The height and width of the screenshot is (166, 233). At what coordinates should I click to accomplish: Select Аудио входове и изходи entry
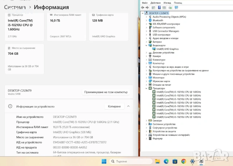point(165,38)
